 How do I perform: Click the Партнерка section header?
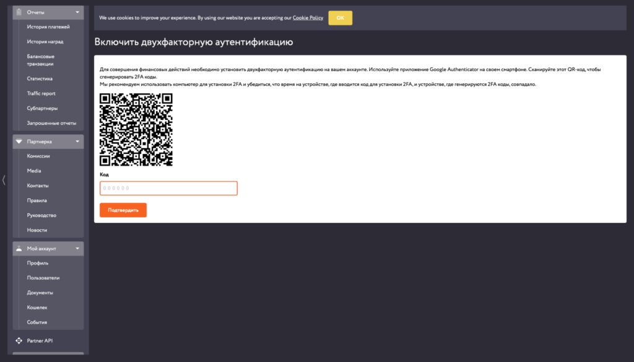(48, 141)
